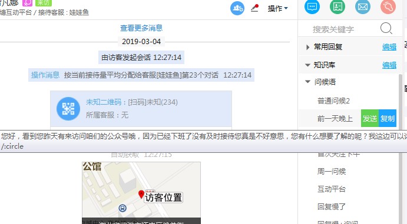This screenshot has height=224, width=407.
Task: Click the blue chat bubble icon
Action: click(312, 6)
